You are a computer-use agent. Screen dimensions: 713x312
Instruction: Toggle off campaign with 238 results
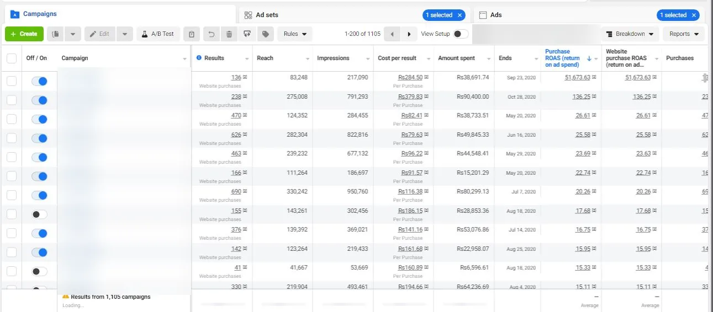click(x=39, y=100)
